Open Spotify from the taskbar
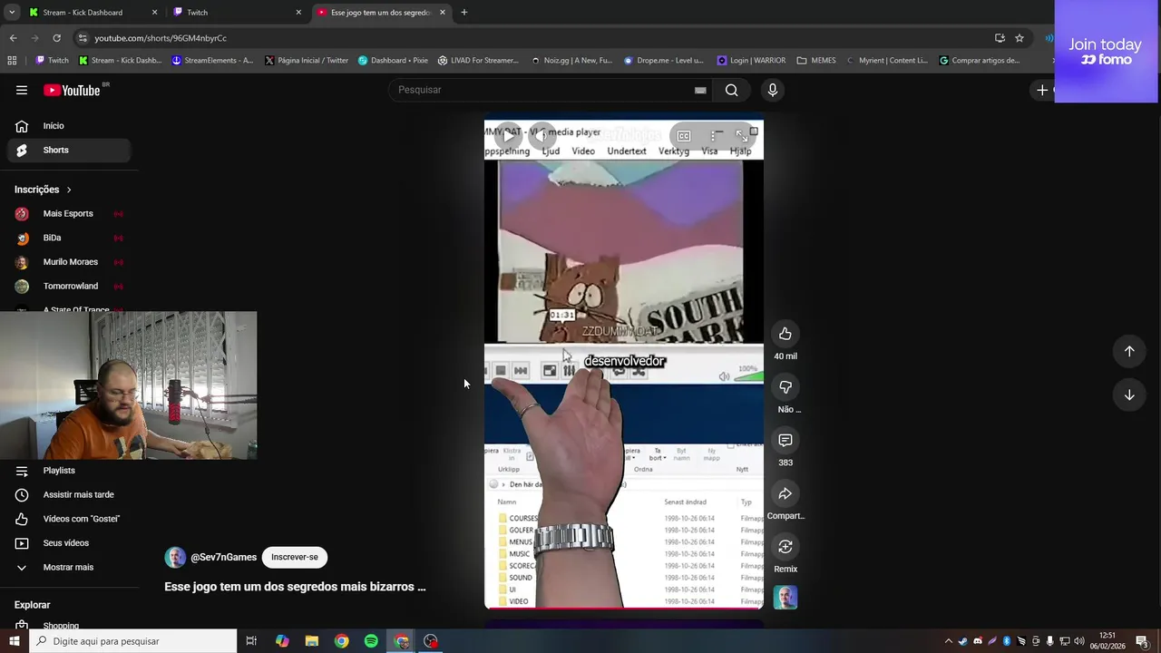The image size is (1161, 653). [x=371, y=641]
